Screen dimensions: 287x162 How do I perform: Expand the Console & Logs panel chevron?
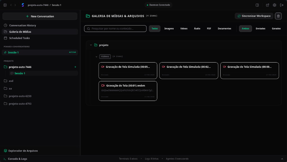(x=282, y=159)
